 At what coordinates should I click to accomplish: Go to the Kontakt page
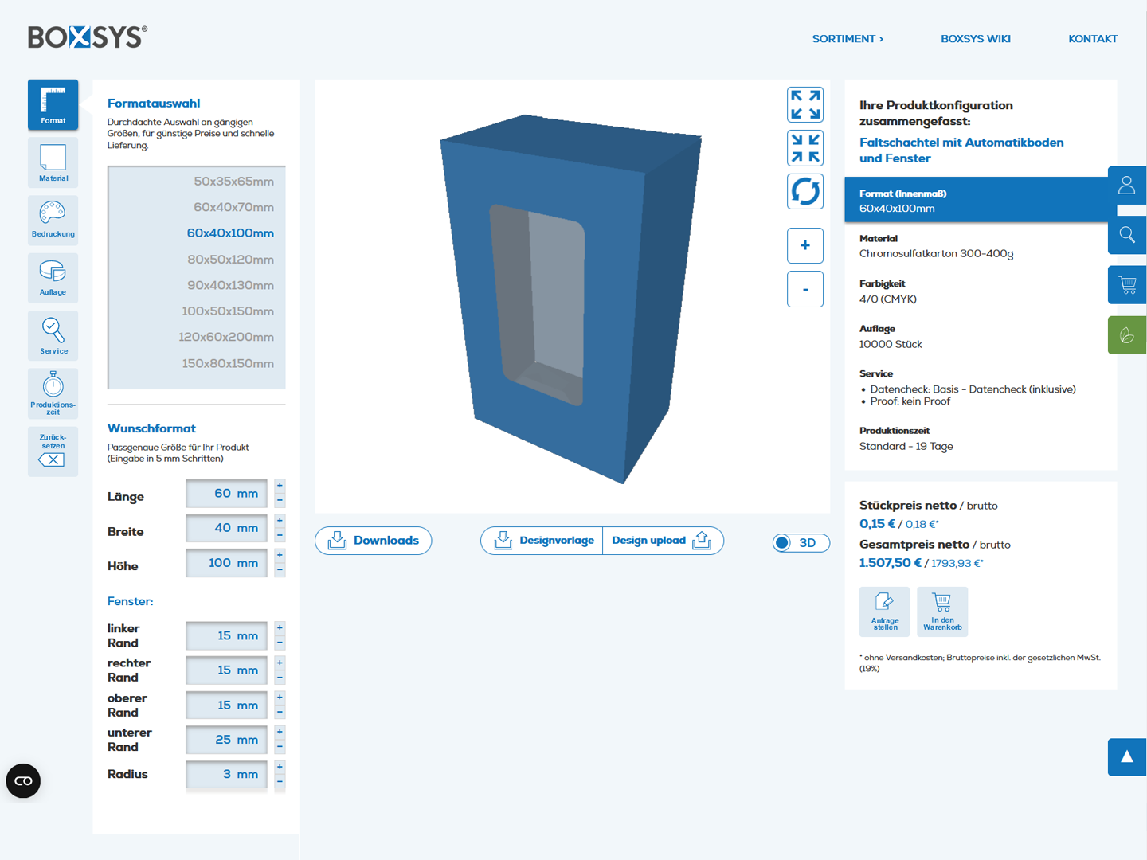click(x=1092, y=38)
